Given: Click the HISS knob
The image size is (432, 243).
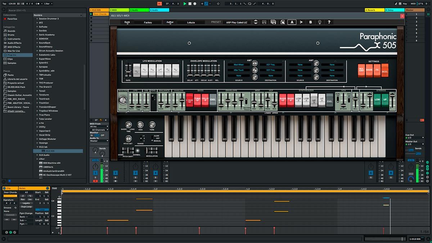Looking at the screenshot, I should pos(140,125).
